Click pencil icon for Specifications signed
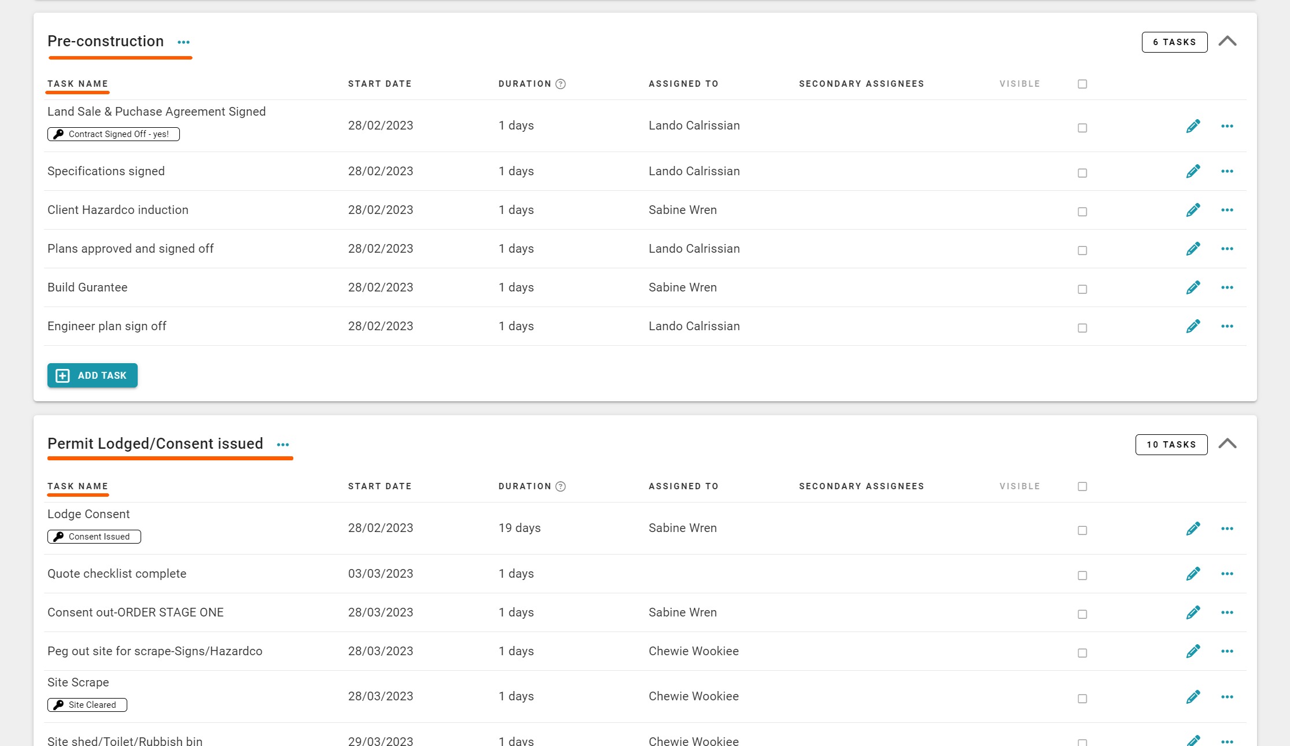The width and height of the screenshot is (1290, 746). tap(1193, 171)
